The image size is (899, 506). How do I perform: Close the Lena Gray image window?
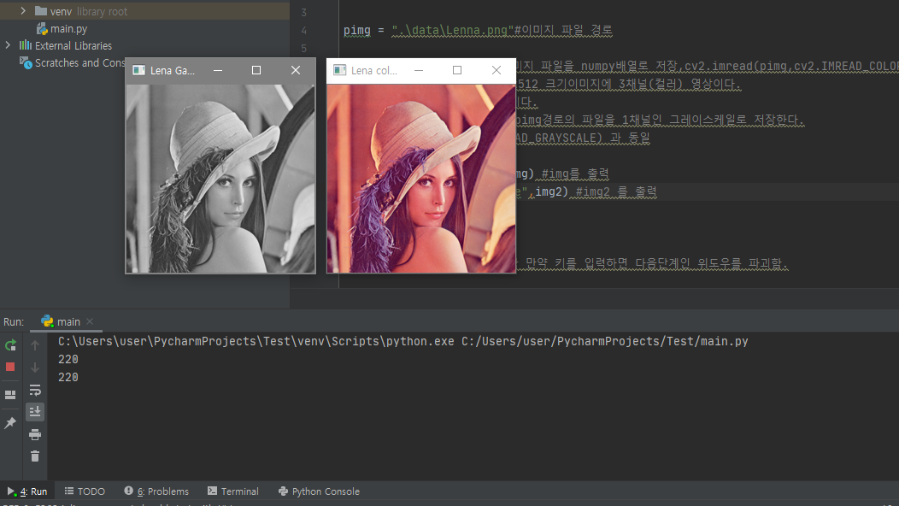pyautogui.click(x=296, y=70)
